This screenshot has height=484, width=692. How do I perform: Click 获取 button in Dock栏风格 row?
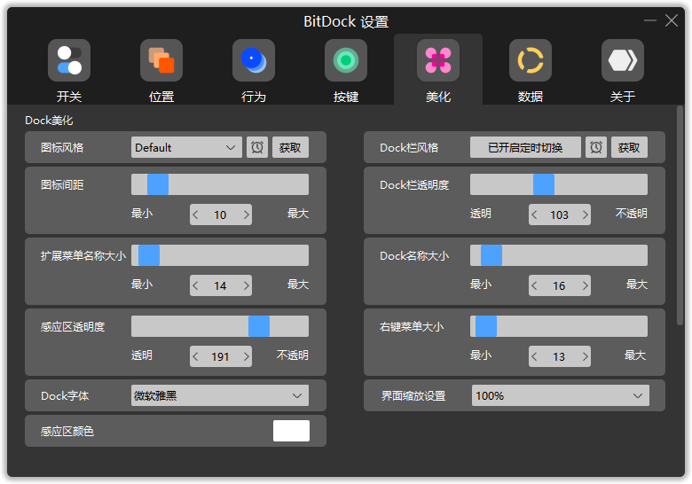[629, 147]
